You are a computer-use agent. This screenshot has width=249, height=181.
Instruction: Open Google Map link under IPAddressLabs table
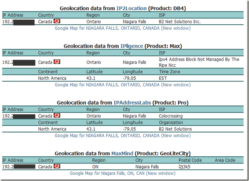[x=123, y=135]
